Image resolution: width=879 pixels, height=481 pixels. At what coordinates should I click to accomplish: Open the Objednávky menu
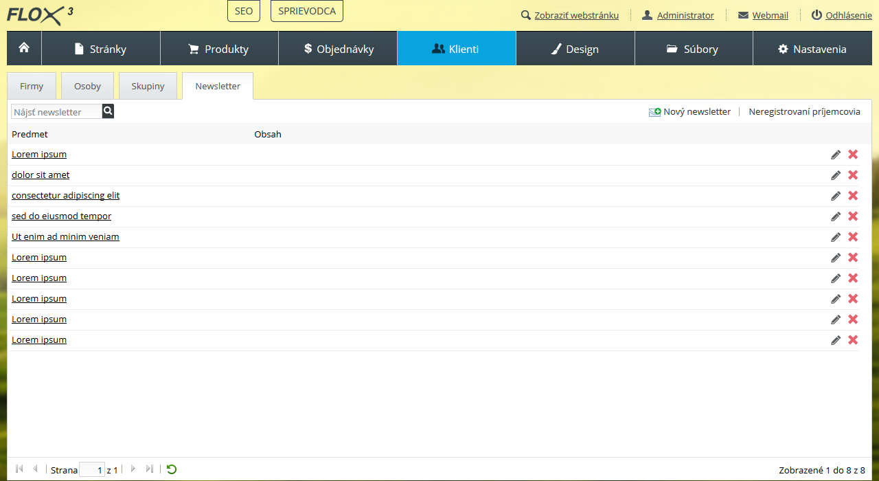[x=338, y=49]
